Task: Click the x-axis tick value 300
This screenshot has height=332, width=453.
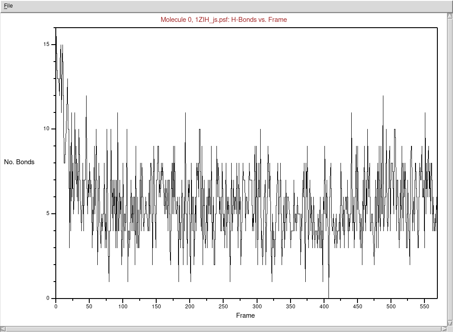Action: 257,307
